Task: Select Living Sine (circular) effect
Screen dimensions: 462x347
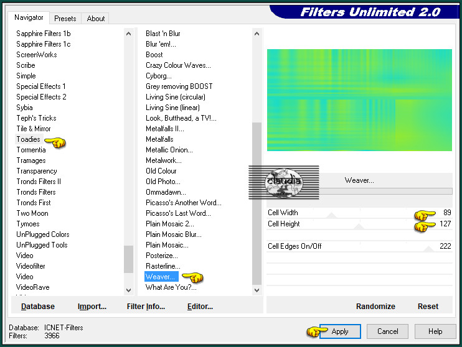Action: (x=176, y=97)
